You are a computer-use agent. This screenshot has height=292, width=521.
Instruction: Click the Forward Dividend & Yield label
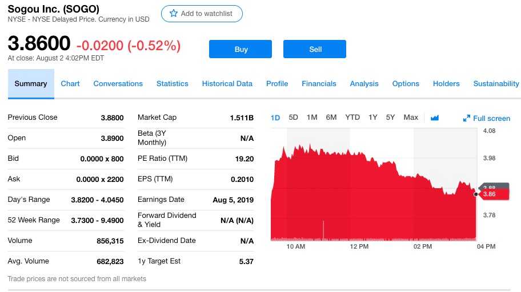167,220
